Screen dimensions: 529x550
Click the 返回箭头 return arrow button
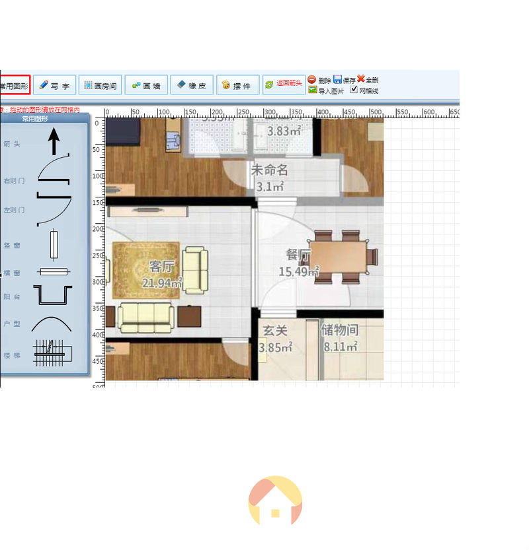(x=284, y=85)
